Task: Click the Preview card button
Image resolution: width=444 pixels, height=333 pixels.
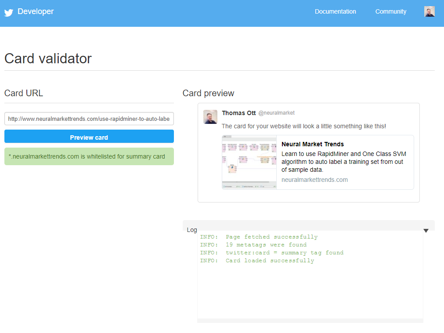Action: click(89, 137)
